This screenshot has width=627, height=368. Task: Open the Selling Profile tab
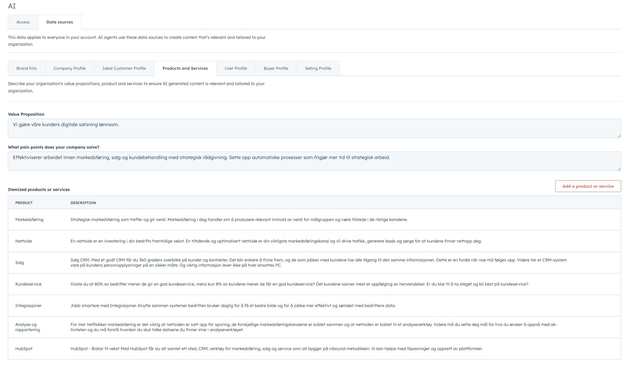[318, 68]
